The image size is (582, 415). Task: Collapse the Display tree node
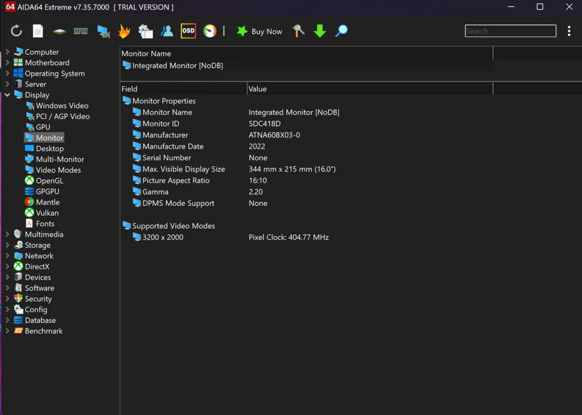8,95
